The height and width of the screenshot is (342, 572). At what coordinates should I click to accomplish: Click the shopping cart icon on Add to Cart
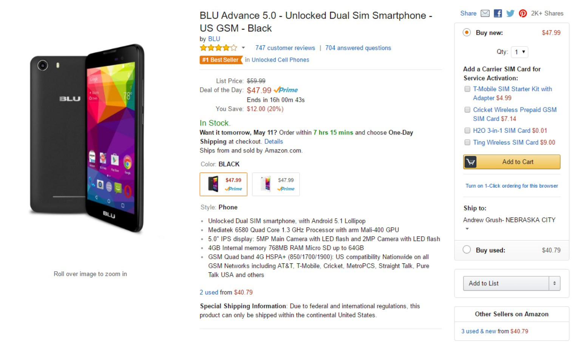(470, 162)
